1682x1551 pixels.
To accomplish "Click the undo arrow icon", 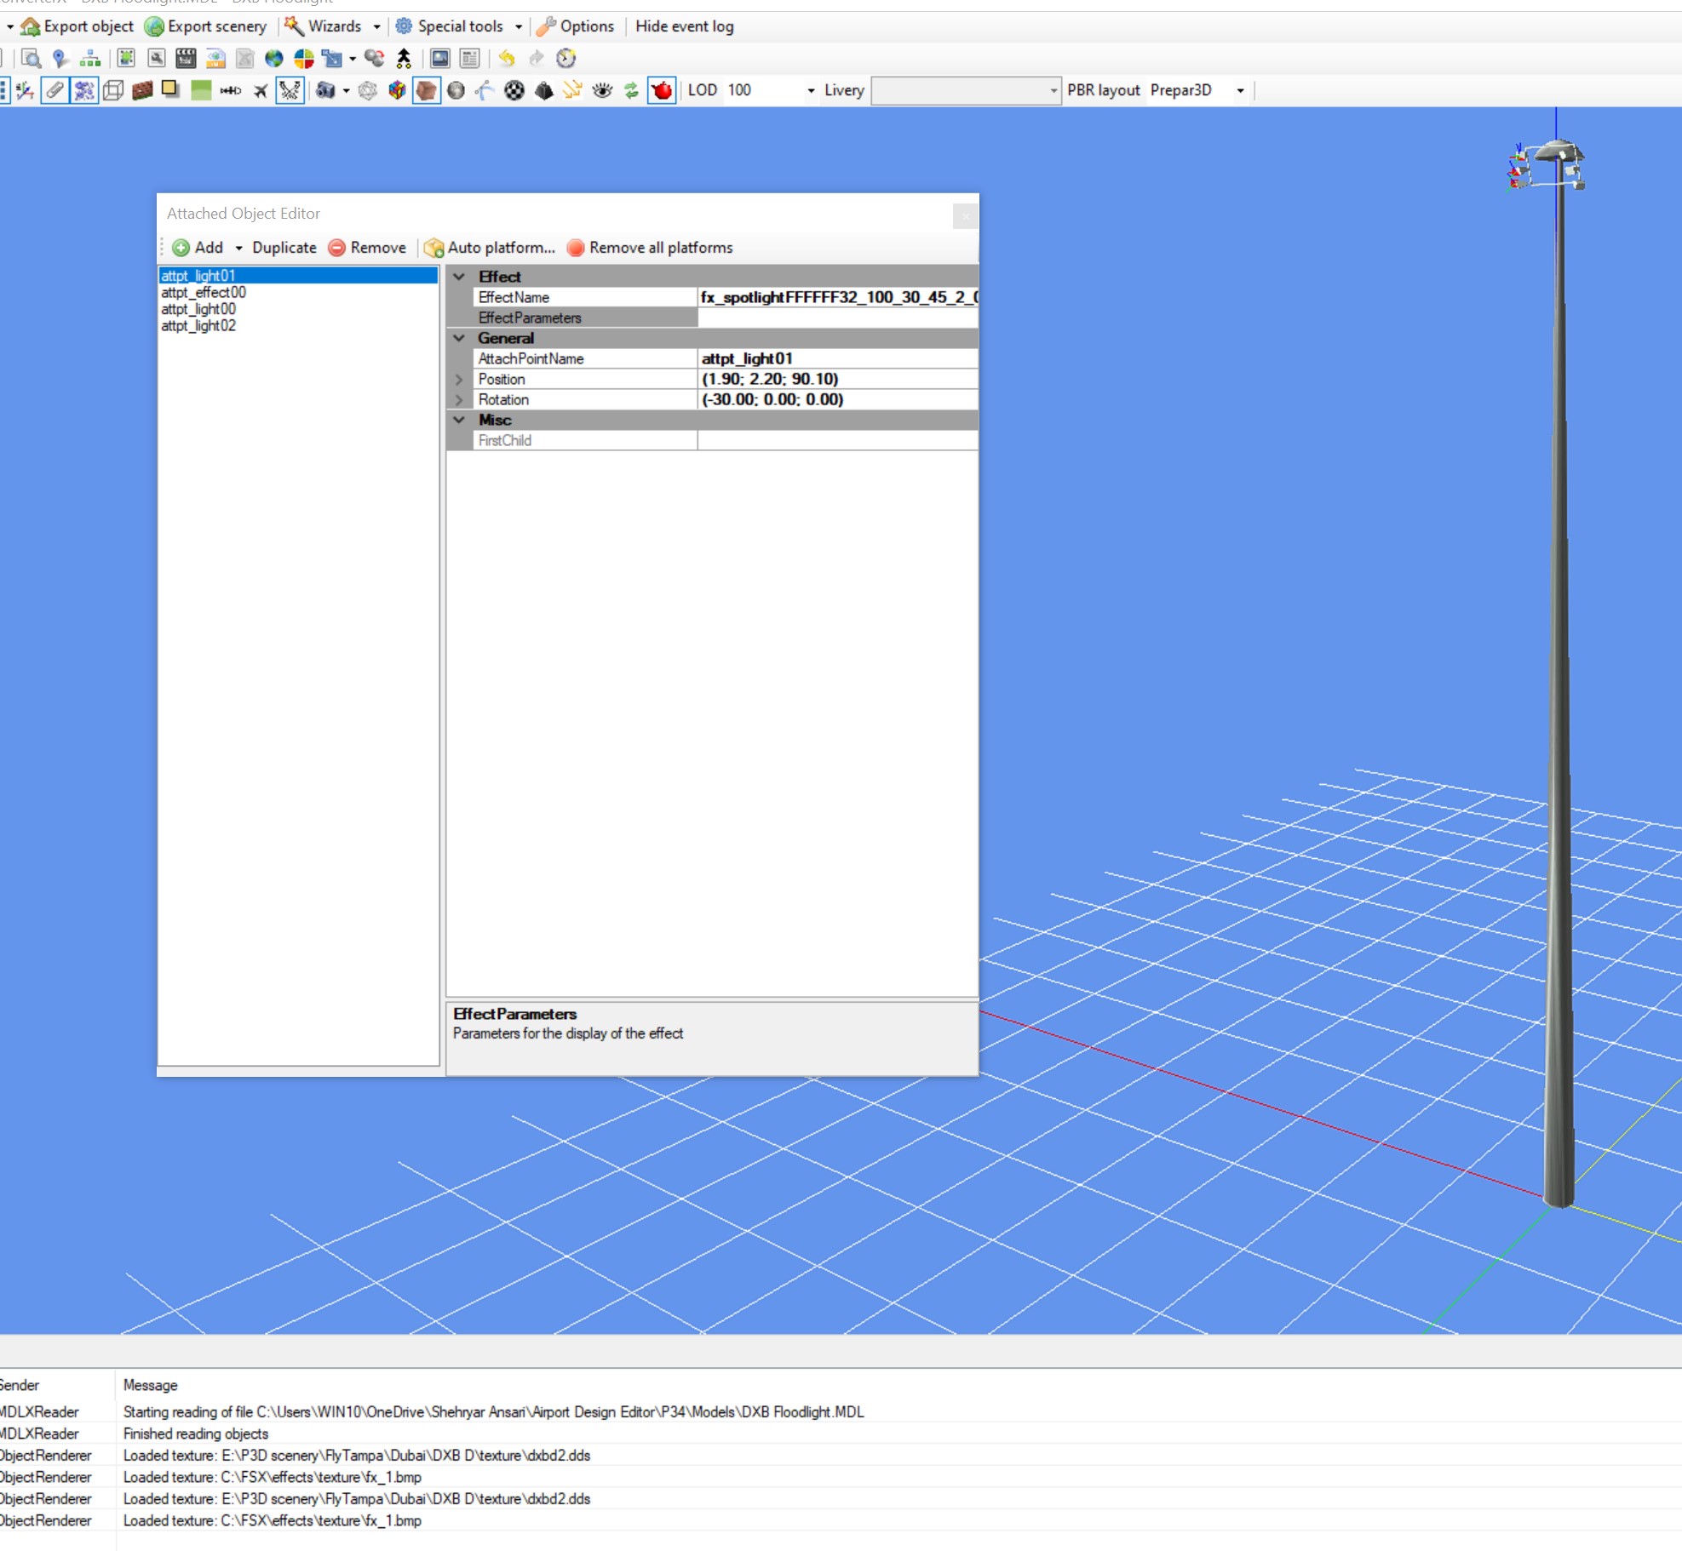I will (x=506, y=58).
